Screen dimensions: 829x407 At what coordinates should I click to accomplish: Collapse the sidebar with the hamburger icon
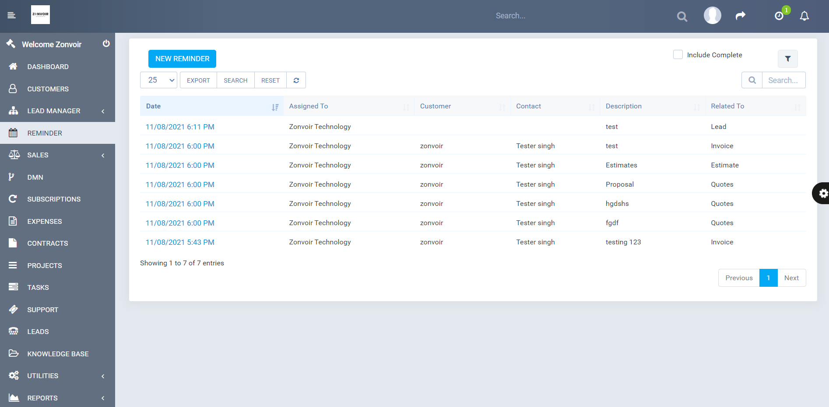[x=11, y=14]
